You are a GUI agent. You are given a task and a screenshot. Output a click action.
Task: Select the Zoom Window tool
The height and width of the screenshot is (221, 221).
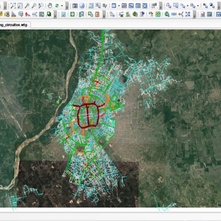coord(20,6)
